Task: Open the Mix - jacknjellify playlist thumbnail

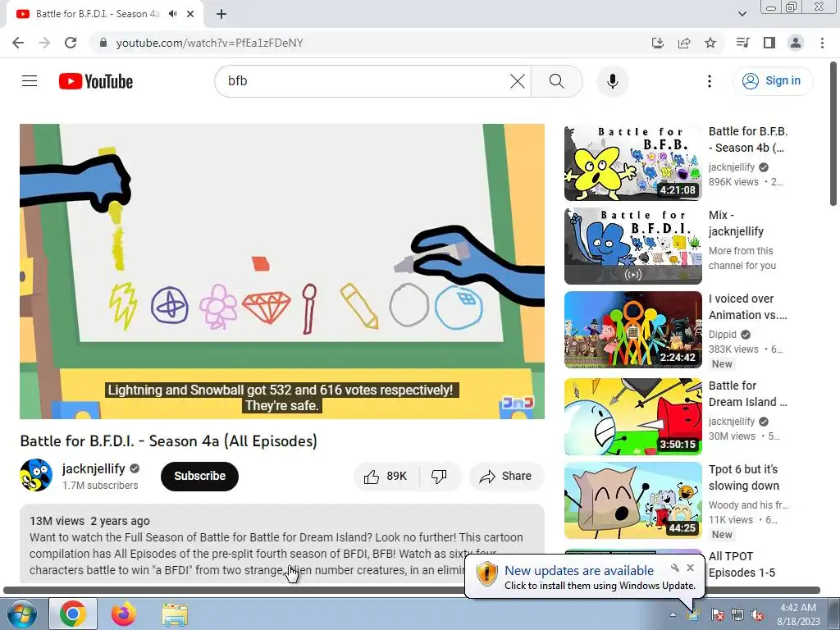Action: click(632, 246)
